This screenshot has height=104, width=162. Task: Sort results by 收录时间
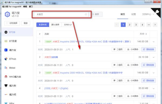click(x=43, y=25)
